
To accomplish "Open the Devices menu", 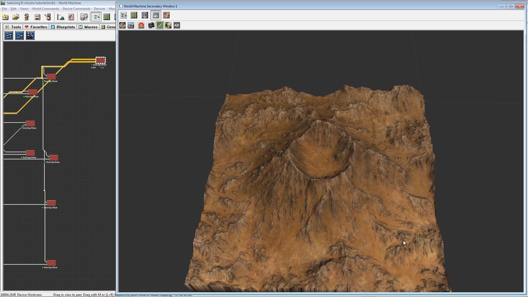I will 99,9.
